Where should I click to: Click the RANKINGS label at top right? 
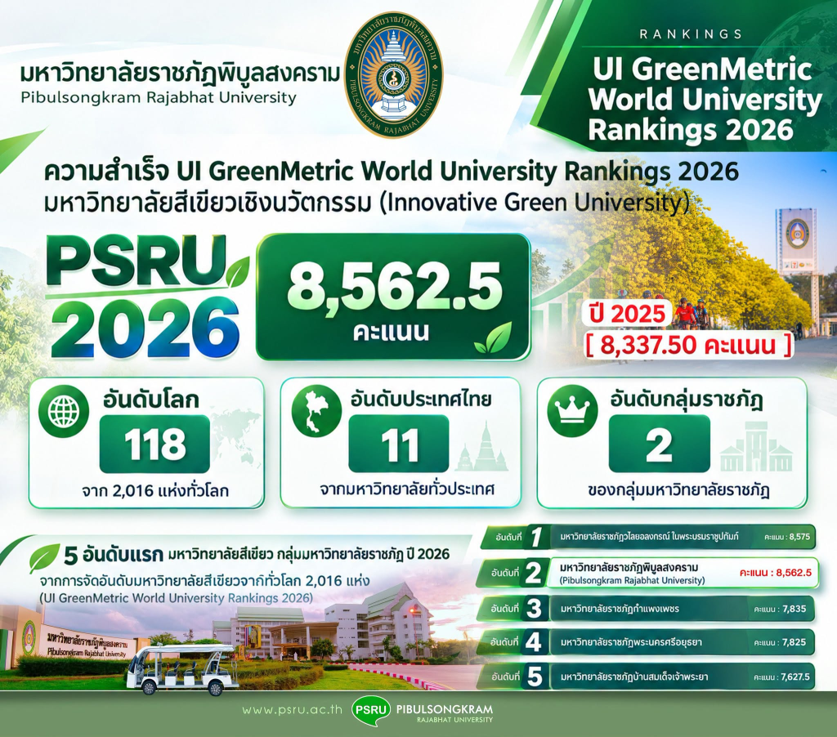click(692, 34)
